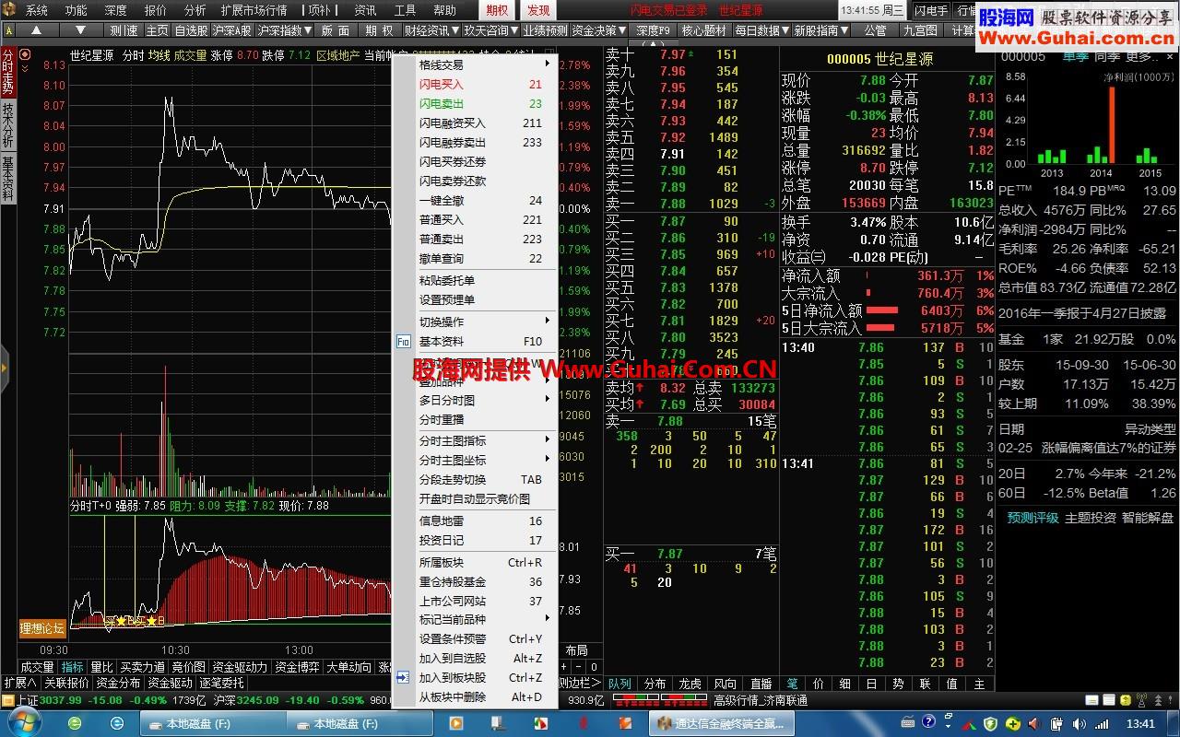This screenshot has height=737, width=1180.
Task: Click 核心题材 on the toolbar
Action: (703, 30)
